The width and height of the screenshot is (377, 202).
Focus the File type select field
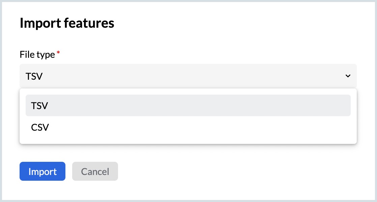(188, 76)
